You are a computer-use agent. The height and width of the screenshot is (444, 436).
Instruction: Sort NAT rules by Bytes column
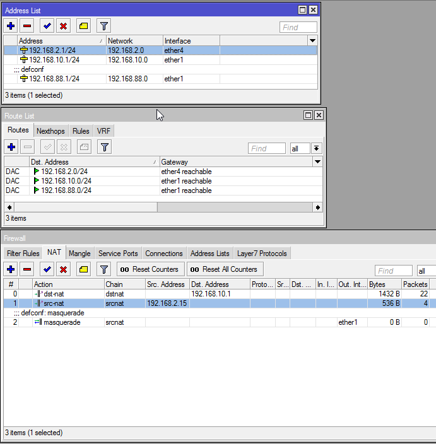point(384,284)
